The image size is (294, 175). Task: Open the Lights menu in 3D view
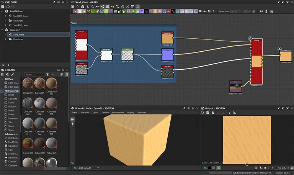pyautogui.click(x=95, y=113)
